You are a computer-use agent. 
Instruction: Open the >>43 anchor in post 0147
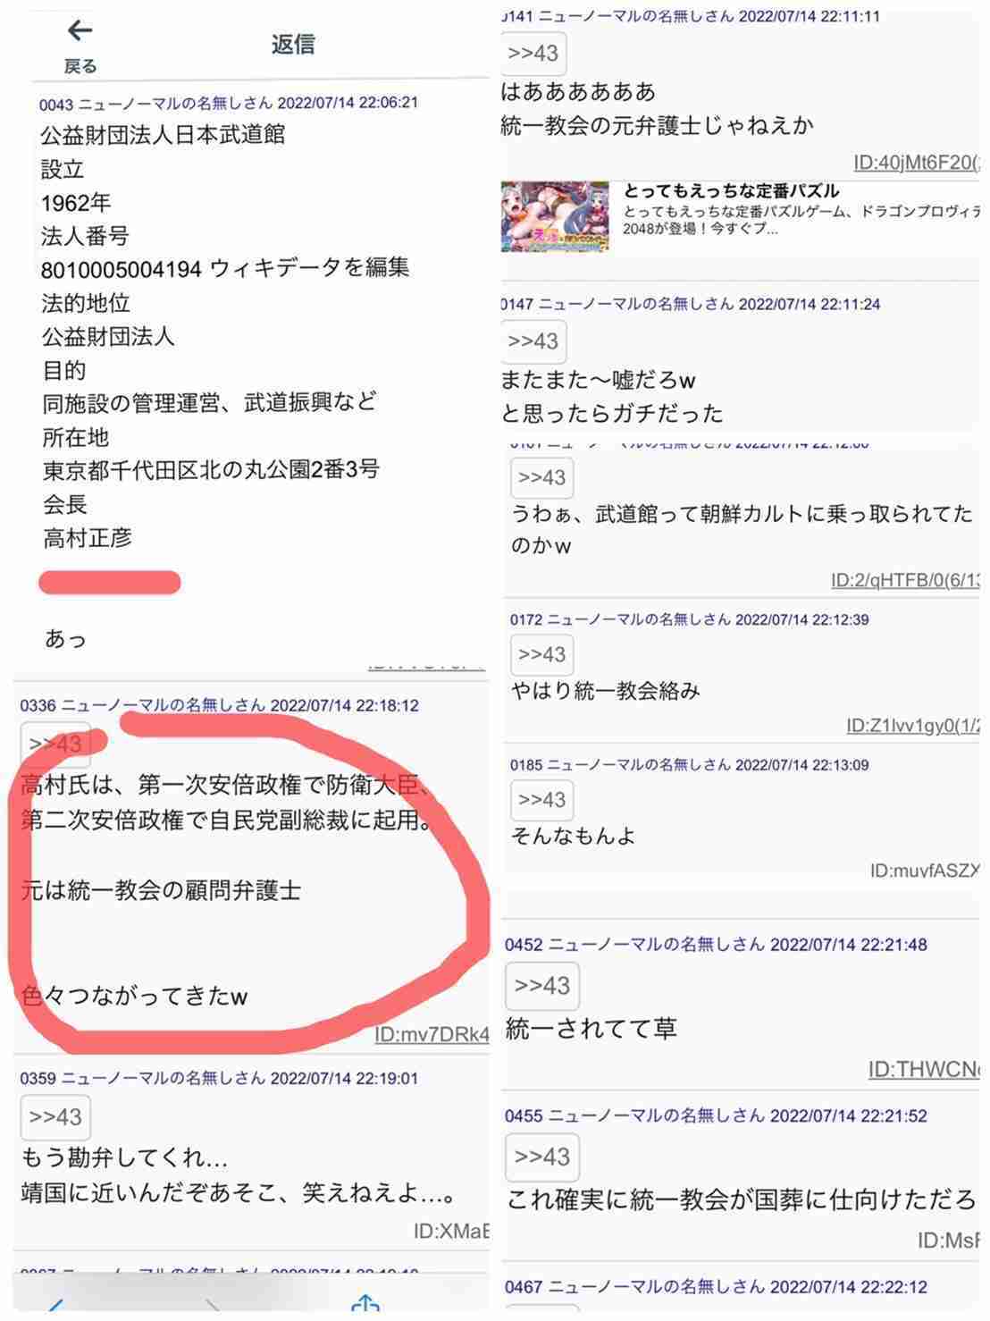pyautogui.click(x=533, y=341)
